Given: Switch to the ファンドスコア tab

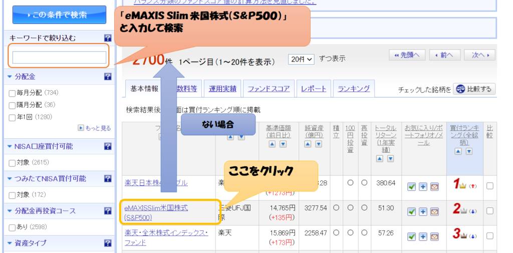Looking at the screenshot, I should (269, 88).
